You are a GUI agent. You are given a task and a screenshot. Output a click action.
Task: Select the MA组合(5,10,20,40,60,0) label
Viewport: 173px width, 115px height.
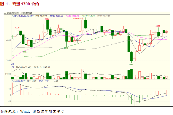[x=23, y=16]
